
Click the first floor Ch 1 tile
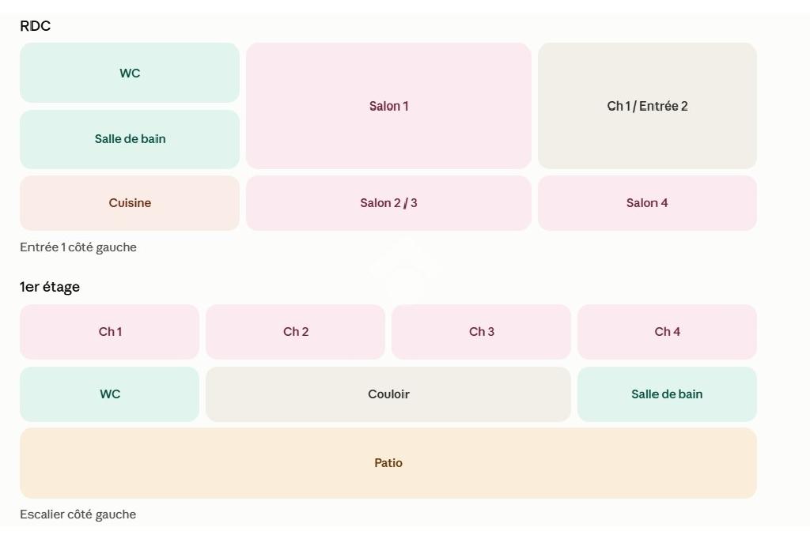(109, 331)
